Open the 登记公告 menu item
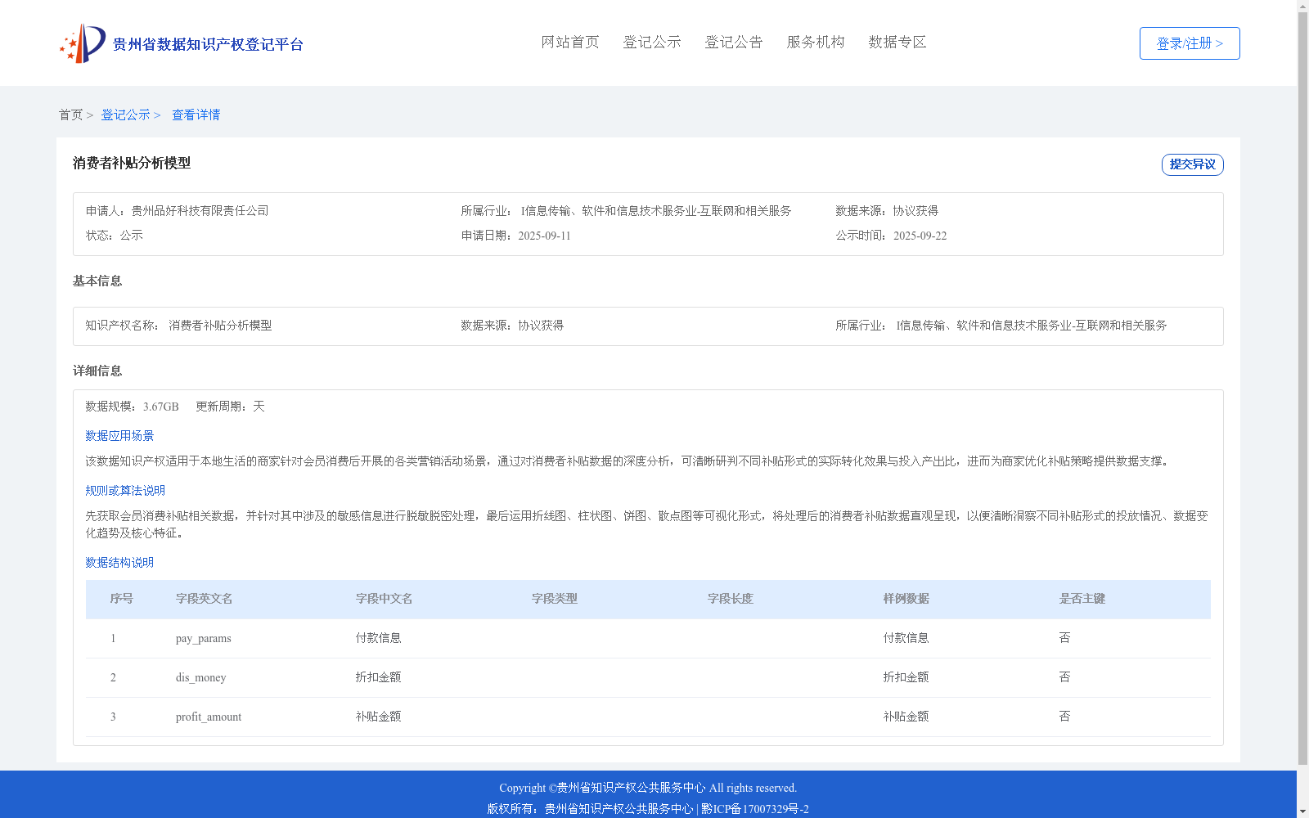The width and height of the screenshot is (1309, 818). (734, 42)
